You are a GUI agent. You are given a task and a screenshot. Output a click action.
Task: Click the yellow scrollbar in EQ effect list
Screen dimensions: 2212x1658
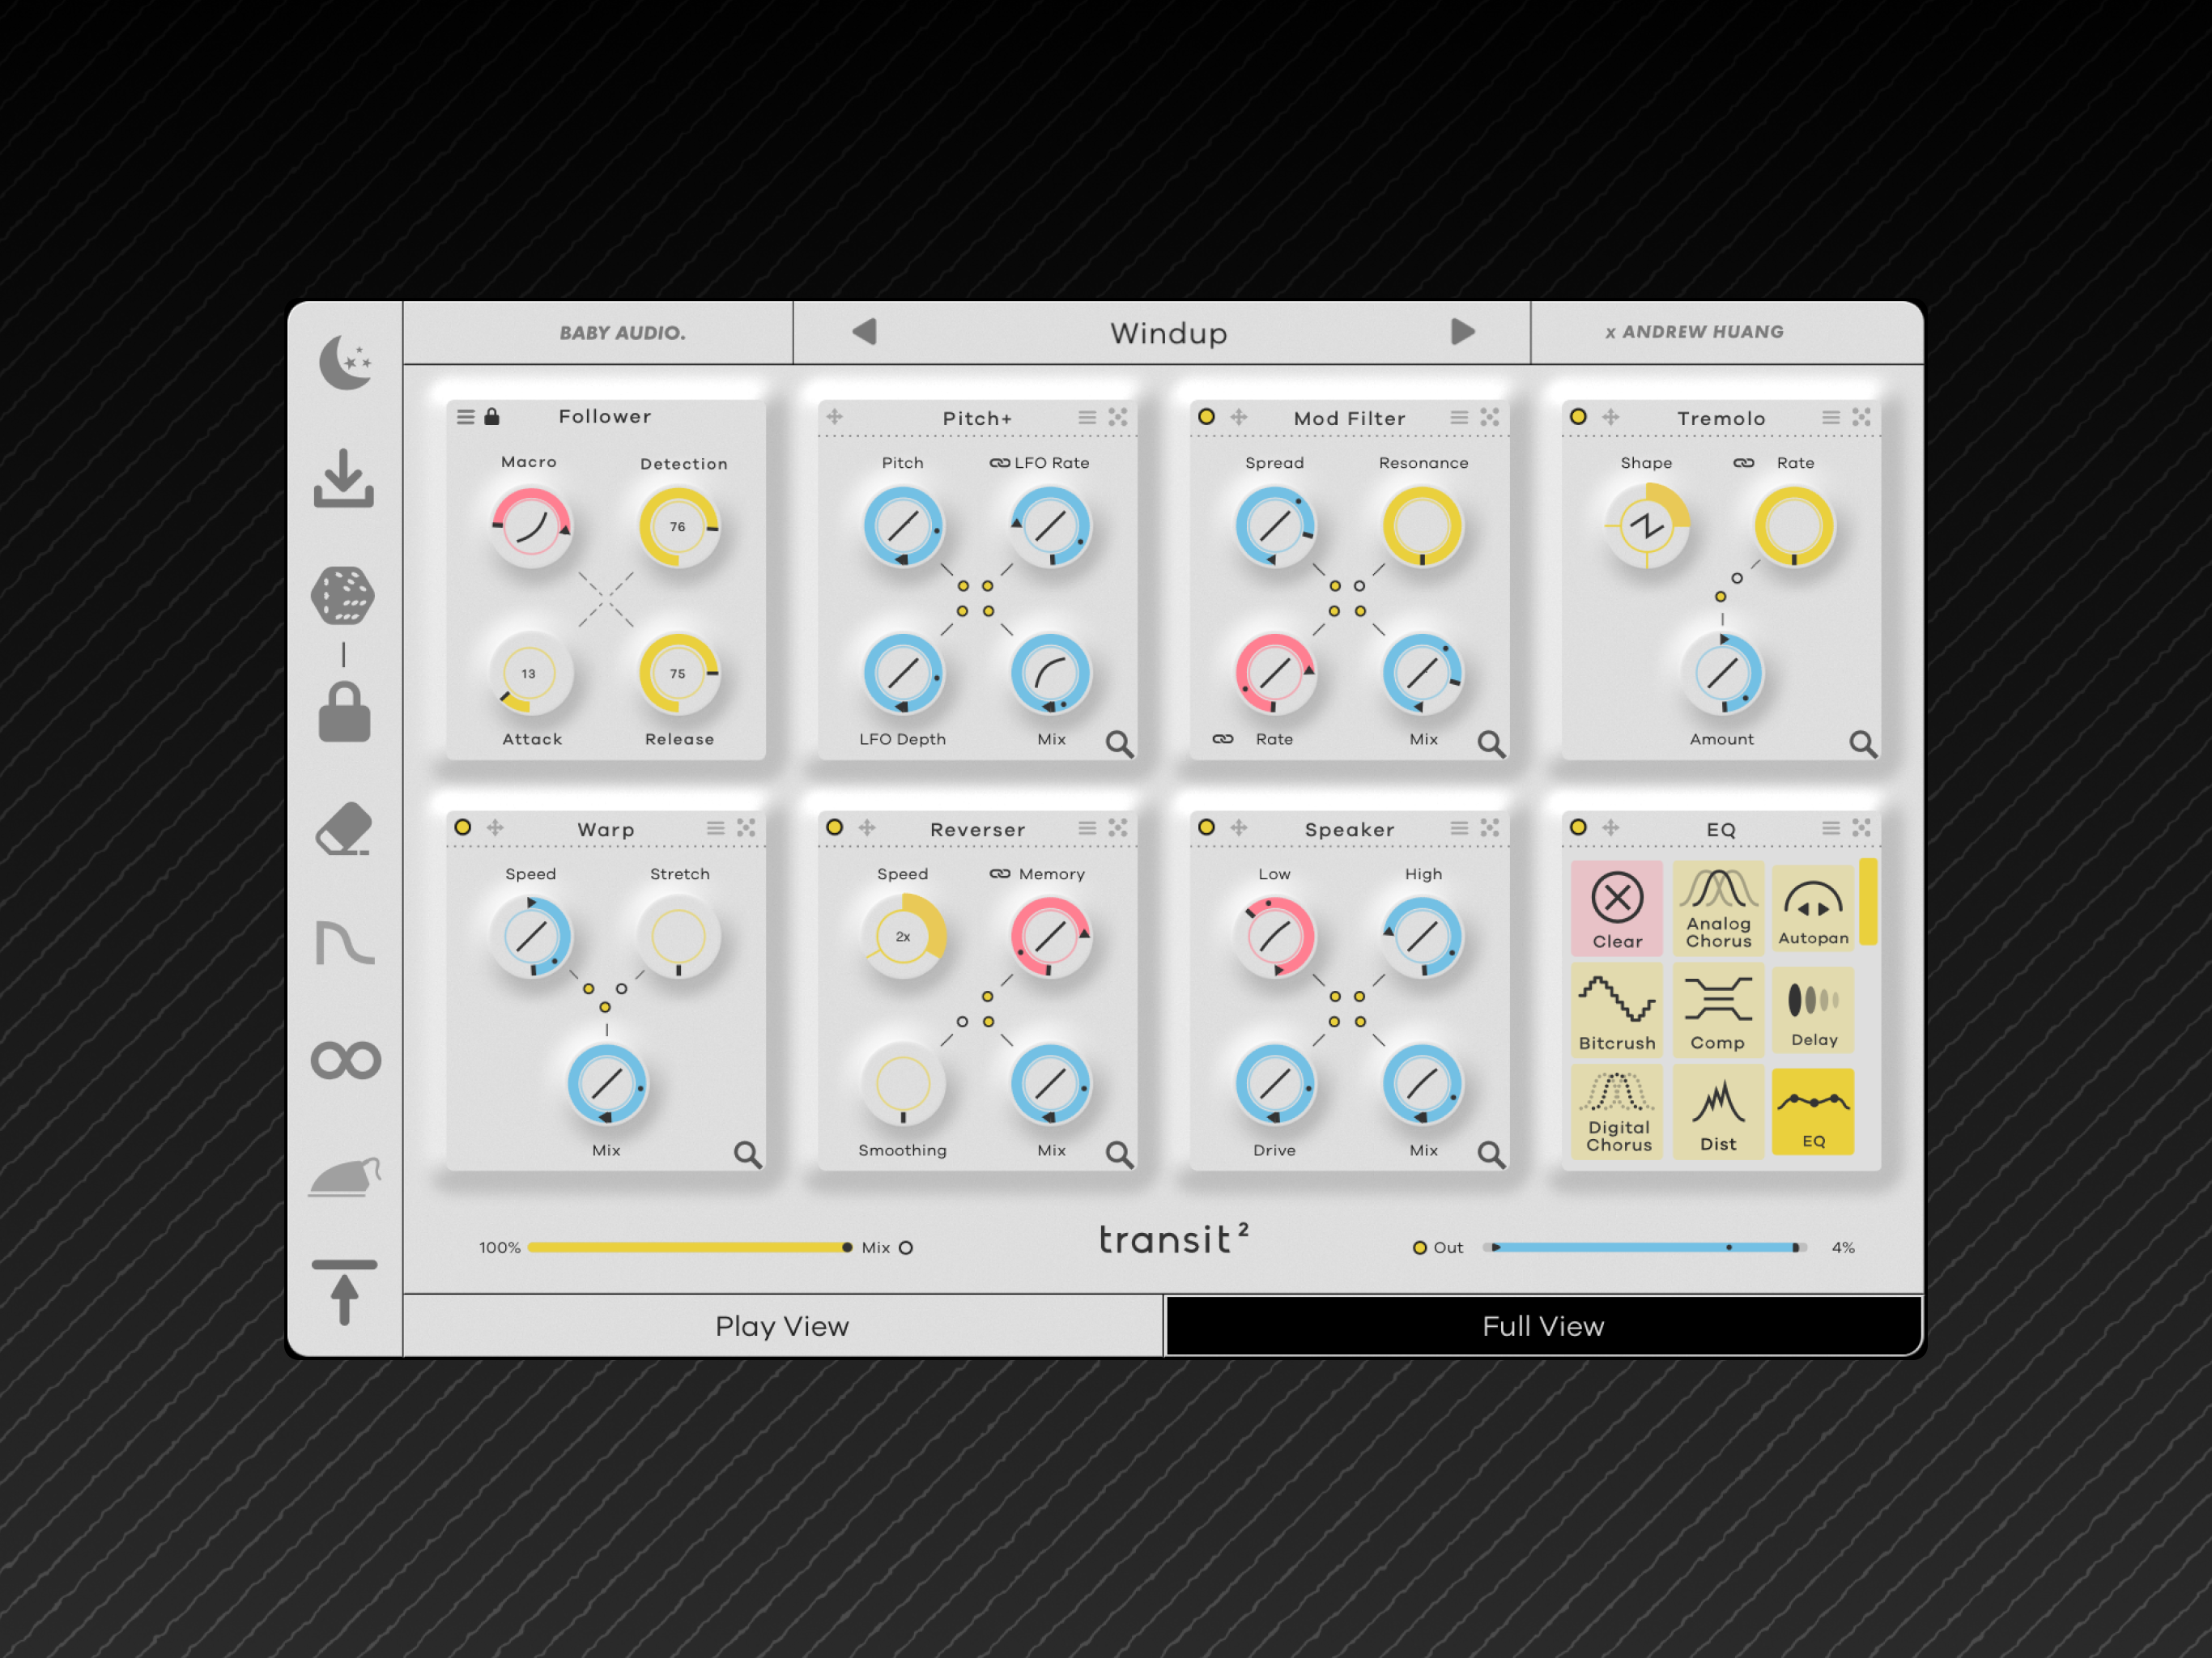click(1868, 902)
